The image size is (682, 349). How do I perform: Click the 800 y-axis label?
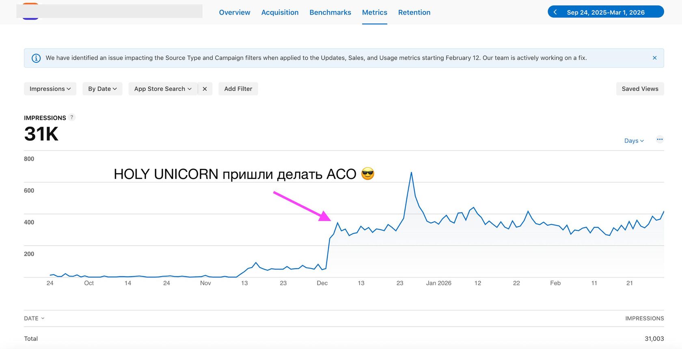(x=29, y=159)
